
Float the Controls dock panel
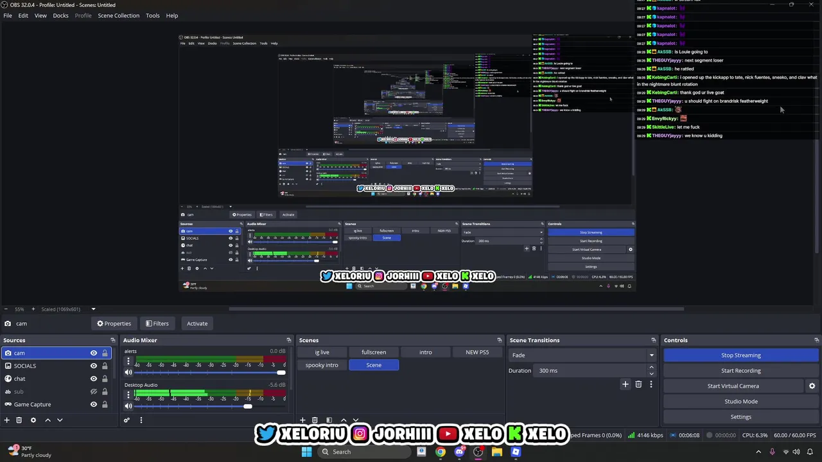pyautogui.click(x=817, y=340)
